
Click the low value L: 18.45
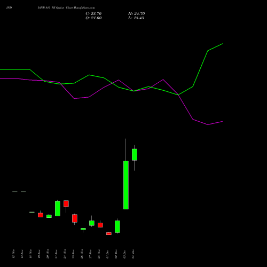136,18
